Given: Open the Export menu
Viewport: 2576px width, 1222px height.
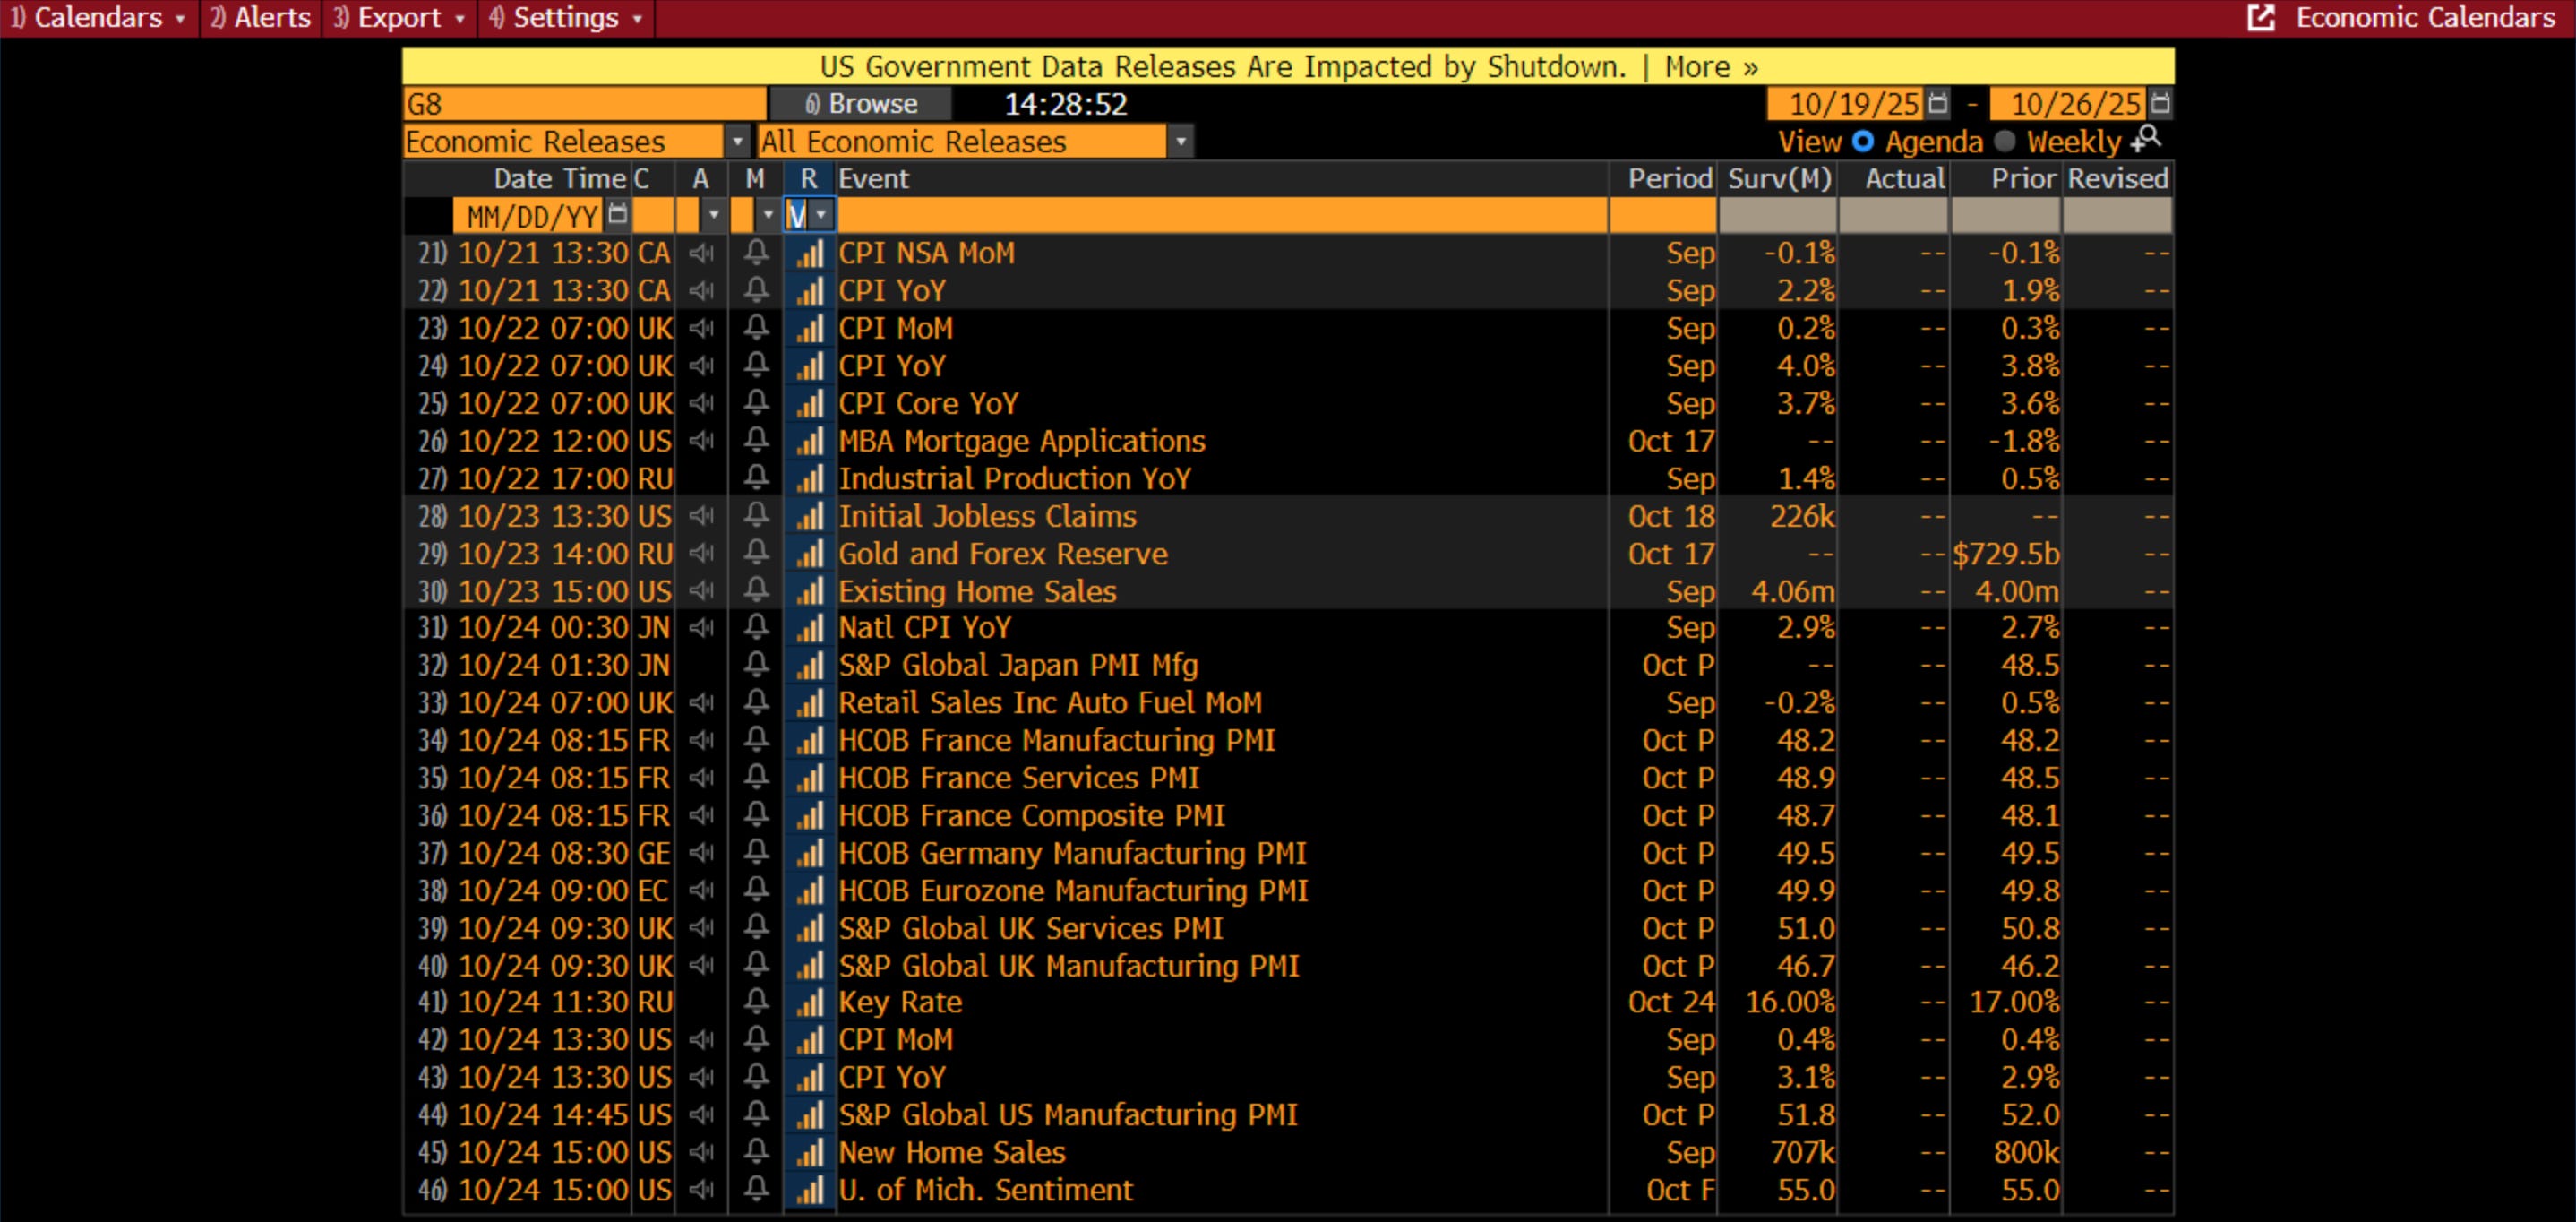Looking at the screenshot, I should coord(399,18).
